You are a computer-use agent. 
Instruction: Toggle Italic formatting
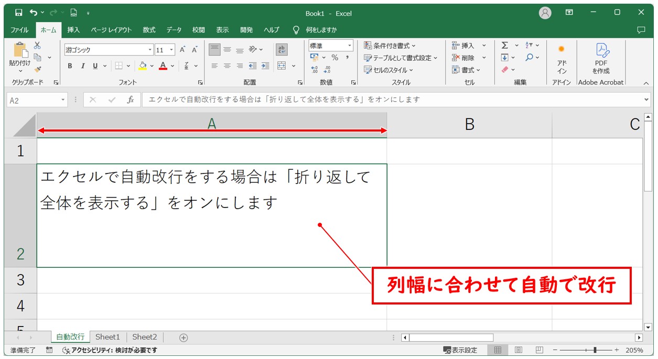pyautogui.click(x=82, y=66)
